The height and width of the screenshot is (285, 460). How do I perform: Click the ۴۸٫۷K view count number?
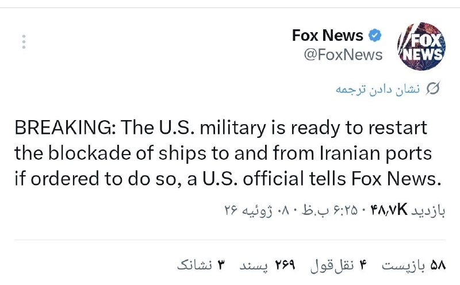coord(389,210)
